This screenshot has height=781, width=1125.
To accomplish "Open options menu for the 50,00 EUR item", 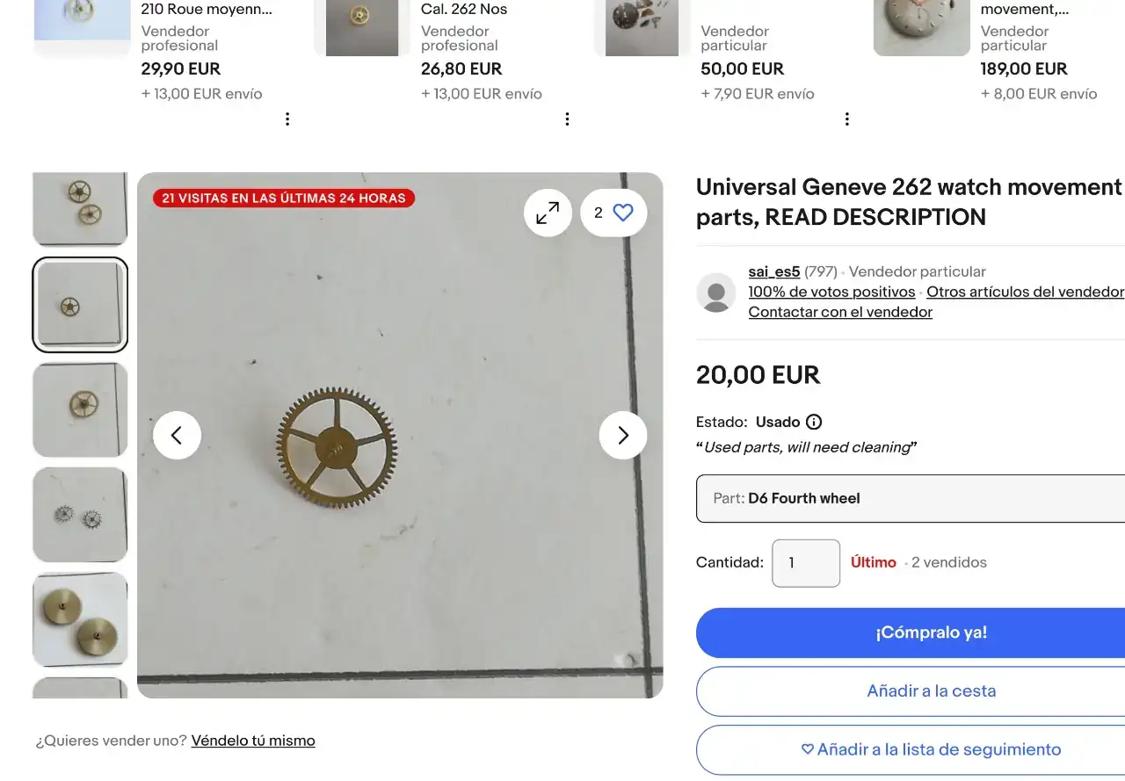I will pyautogui.click(x=846, y=119).
